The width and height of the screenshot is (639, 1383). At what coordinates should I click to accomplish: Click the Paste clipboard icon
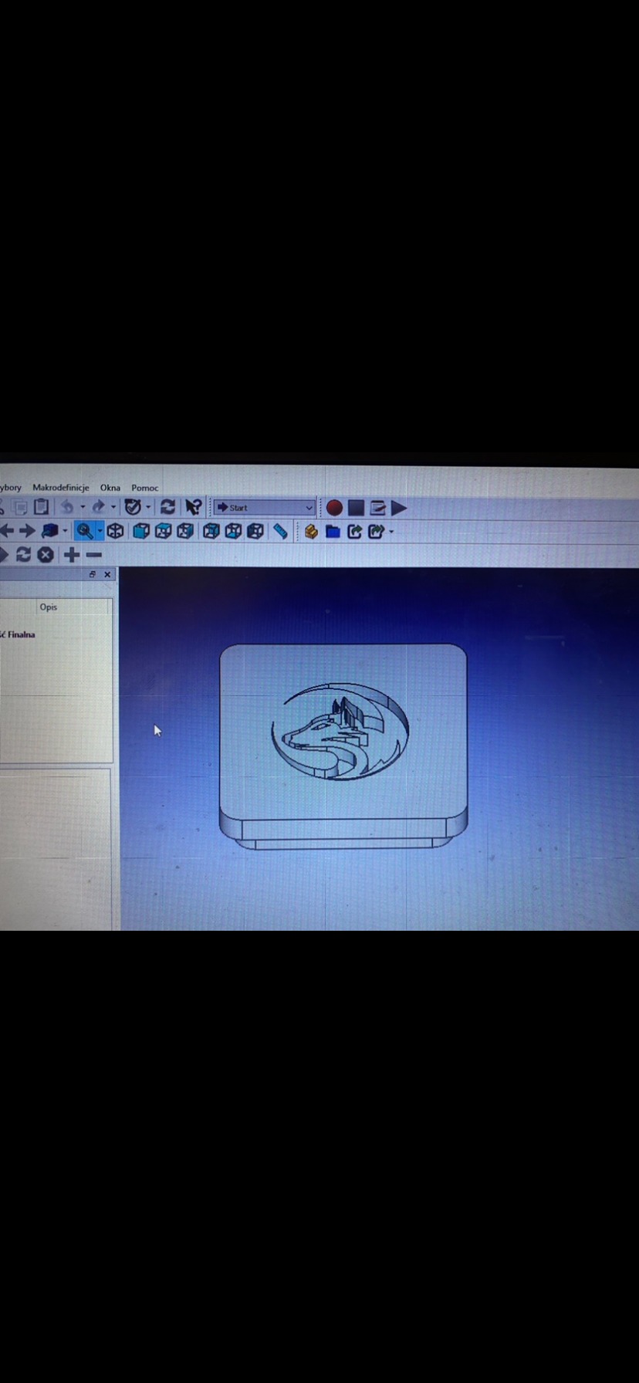tap(42, 507)
